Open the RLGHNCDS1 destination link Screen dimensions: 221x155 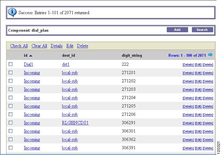click(x=75, y=123)
